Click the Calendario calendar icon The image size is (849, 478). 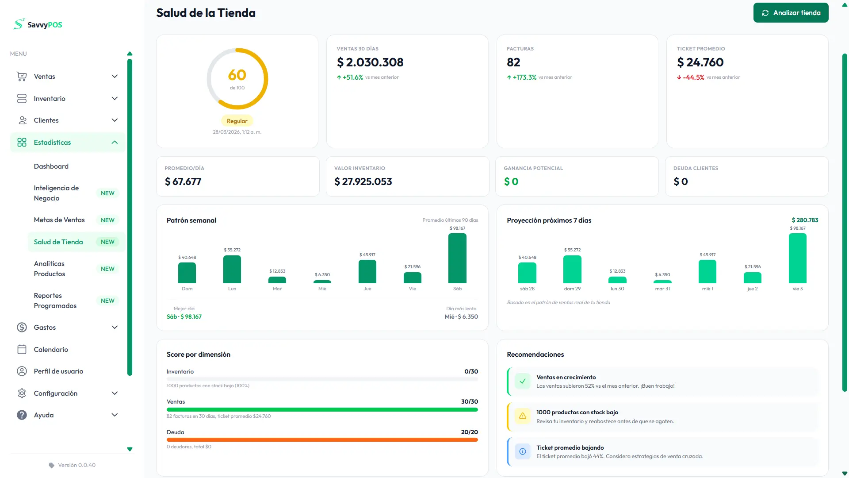click(22, 350)
